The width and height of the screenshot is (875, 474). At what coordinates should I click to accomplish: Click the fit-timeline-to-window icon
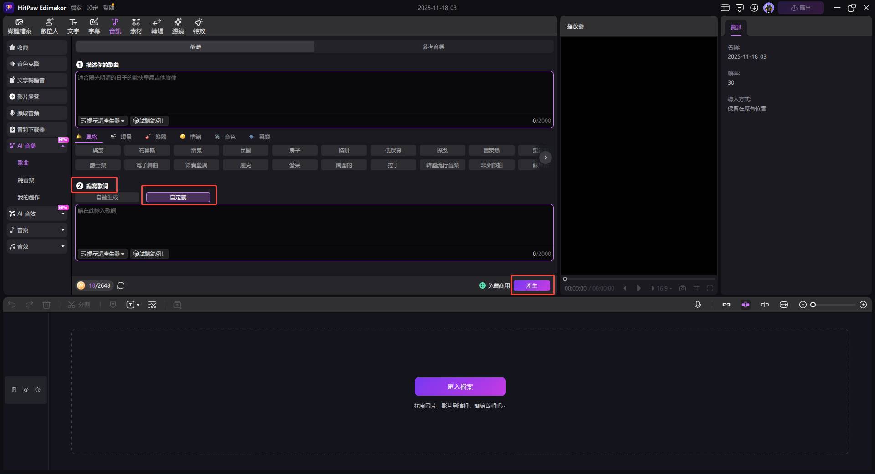[783, 305]
